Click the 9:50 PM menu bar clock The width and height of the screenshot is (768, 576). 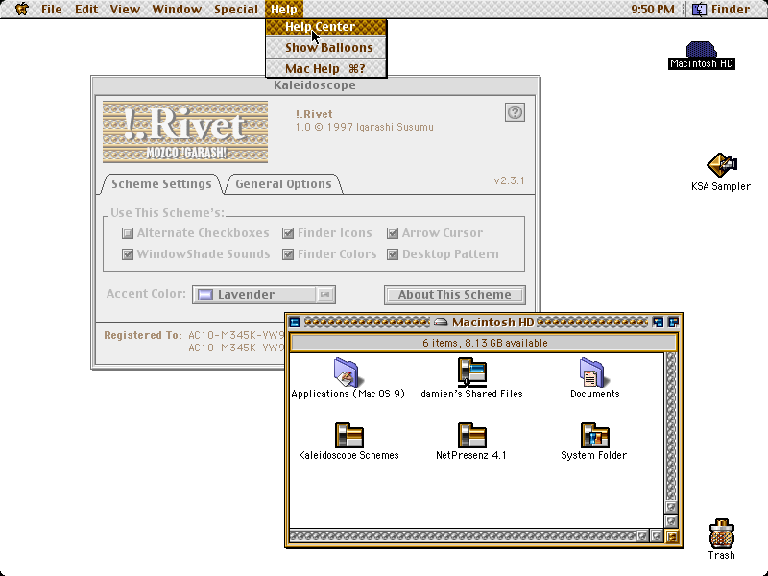click(653, 10)
